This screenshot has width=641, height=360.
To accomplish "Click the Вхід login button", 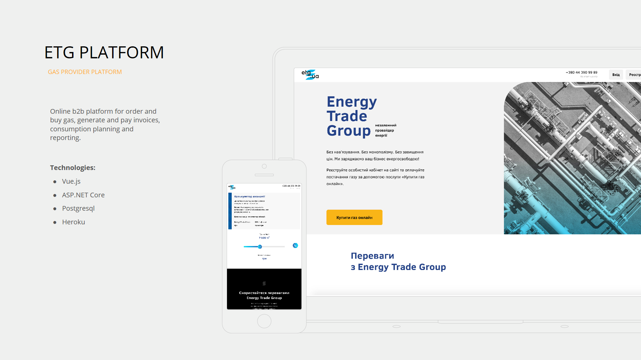I will (x=616, y=75).
